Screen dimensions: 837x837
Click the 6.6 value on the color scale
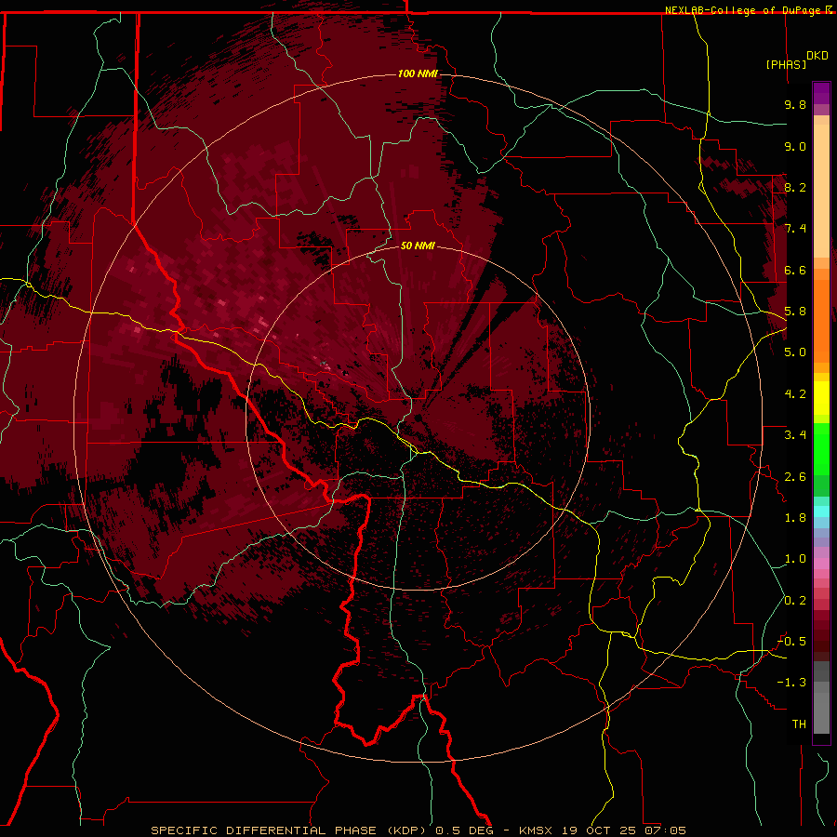point(795,270)
